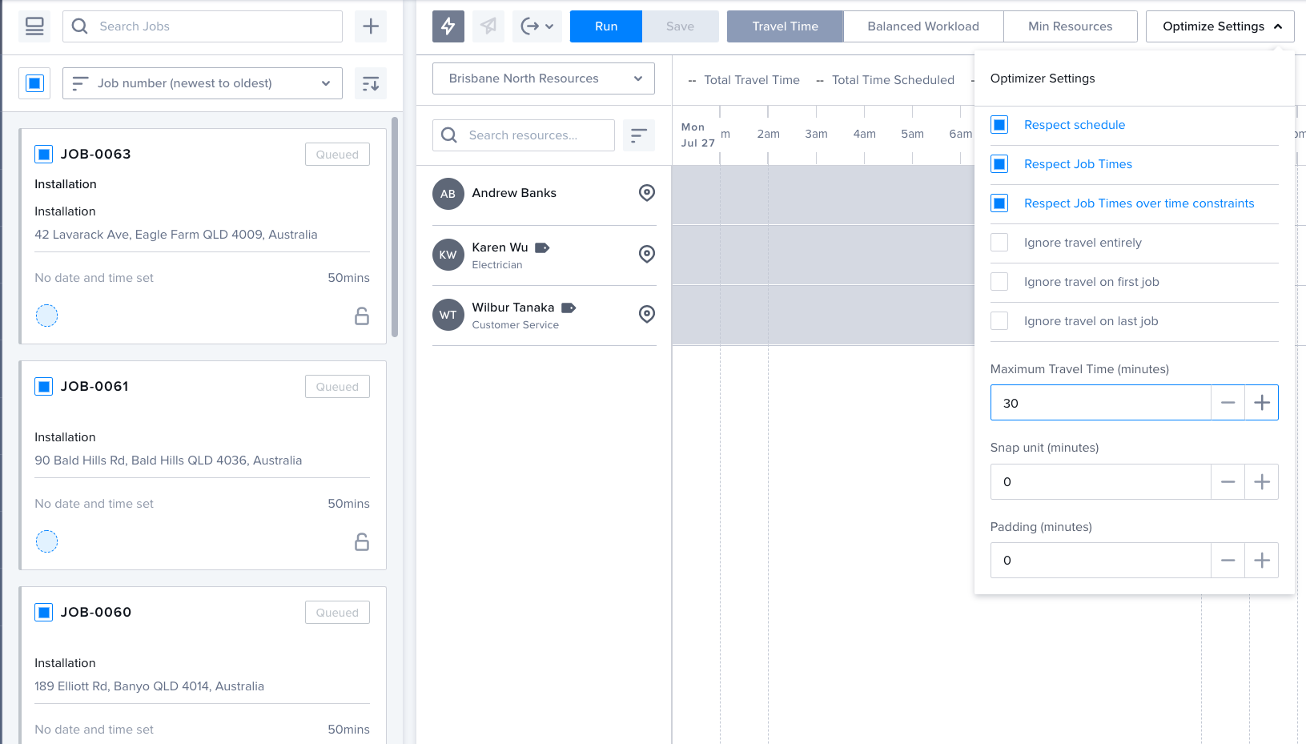Click the resource filter icon
Image resolution: width=1306 pixels, height=744 pixels.
tap(638, 135)
